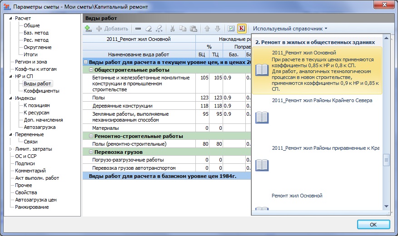Click the minus delete row icon
Image resolution: width=398 pixels, height=236 pixels.
click(x=138, y=29)
